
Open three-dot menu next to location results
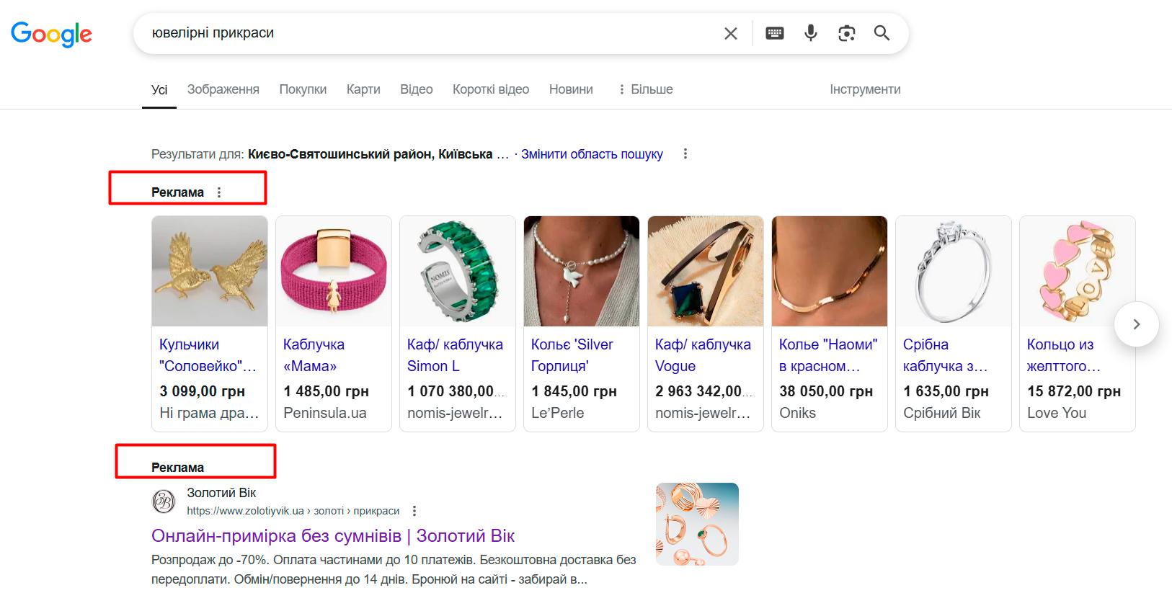pos(685,154)
